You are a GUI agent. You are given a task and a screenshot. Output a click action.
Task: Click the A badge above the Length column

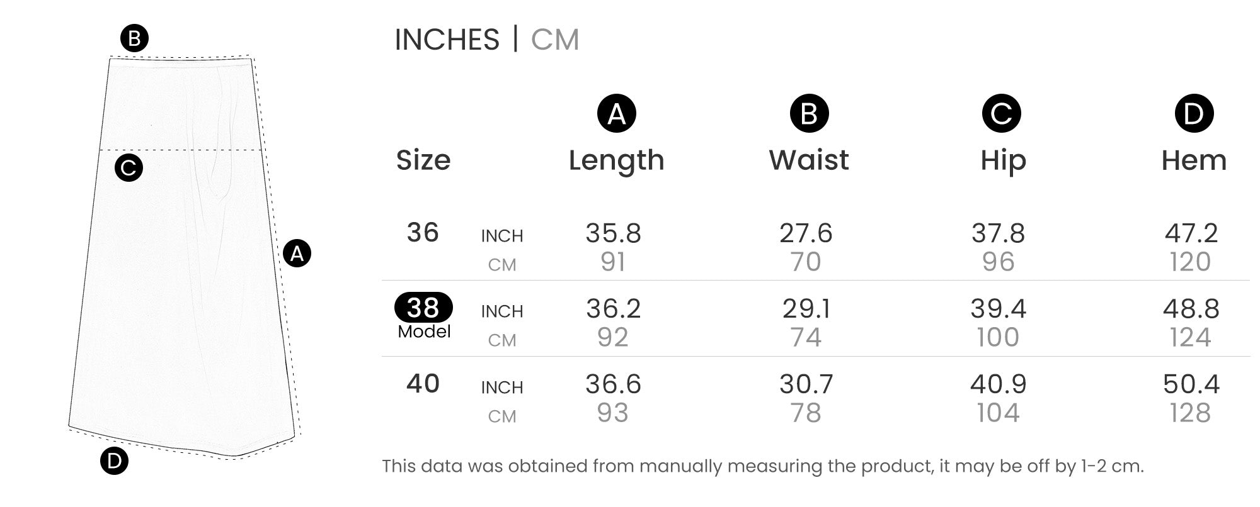pyautogui.click(x=616, y=114)
